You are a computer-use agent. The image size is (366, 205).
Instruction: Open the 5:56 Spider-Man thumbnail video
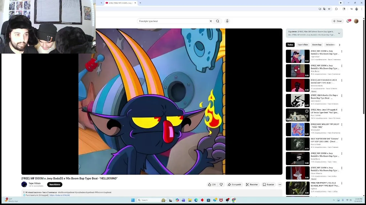coord(298,71)
